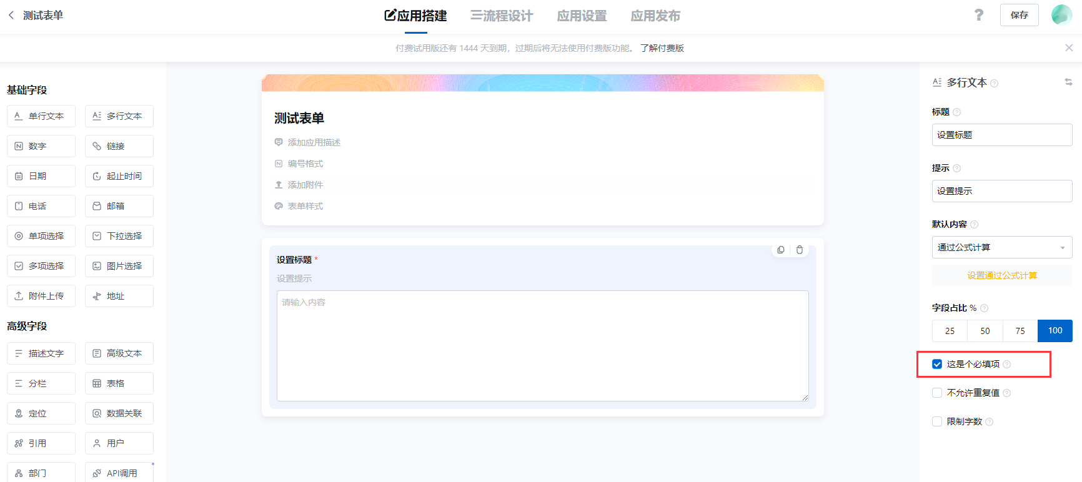The width and height of the screenshot is (1082, 482).
Task: Click the swap field type icon
Action: 1068,82
